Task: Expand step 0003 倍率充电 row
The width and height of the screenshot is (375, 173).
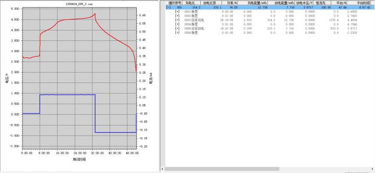Action: [x=177, y=20]
